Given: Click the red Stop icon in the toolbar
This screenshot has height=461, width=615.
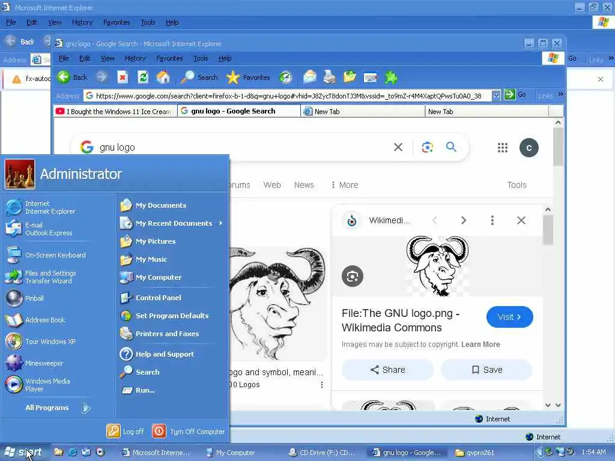Looking at the screenshot, I should tap(123, 77).
